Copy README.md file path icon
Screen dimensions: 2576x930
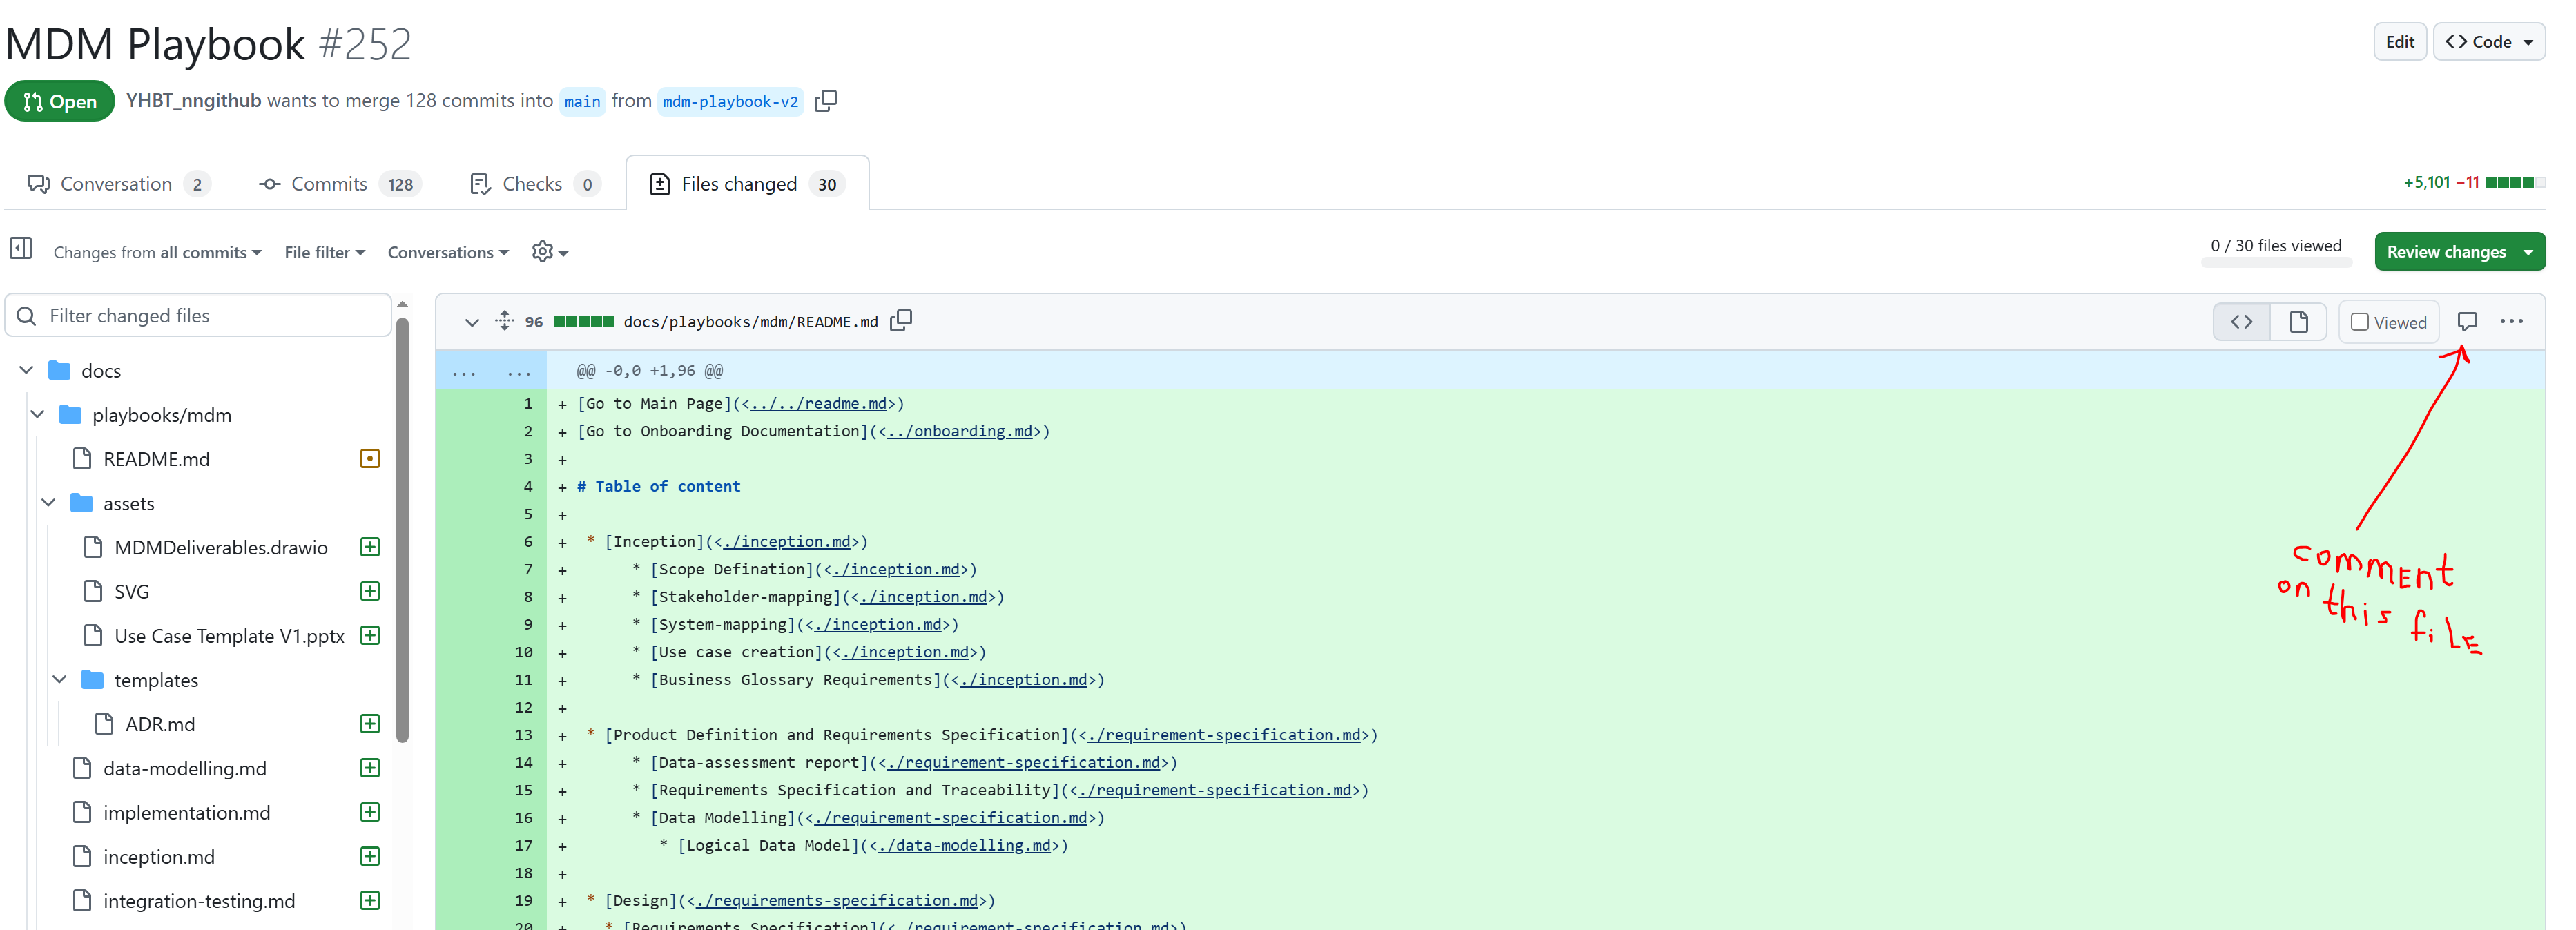tap(901, 321)
